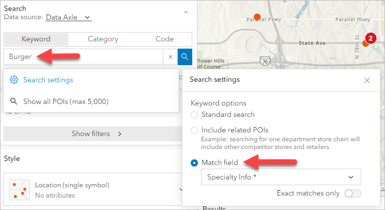
Task: Choose Show all POIs (max 5,000)
Action: click(x=66, y=101)
